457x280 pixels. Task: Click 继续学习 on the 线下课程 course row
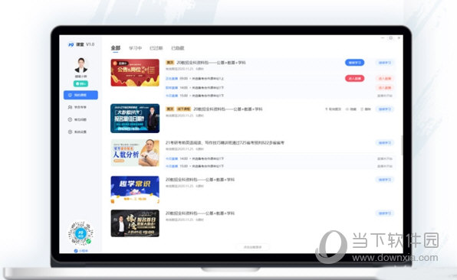click(x=385, y=109)
